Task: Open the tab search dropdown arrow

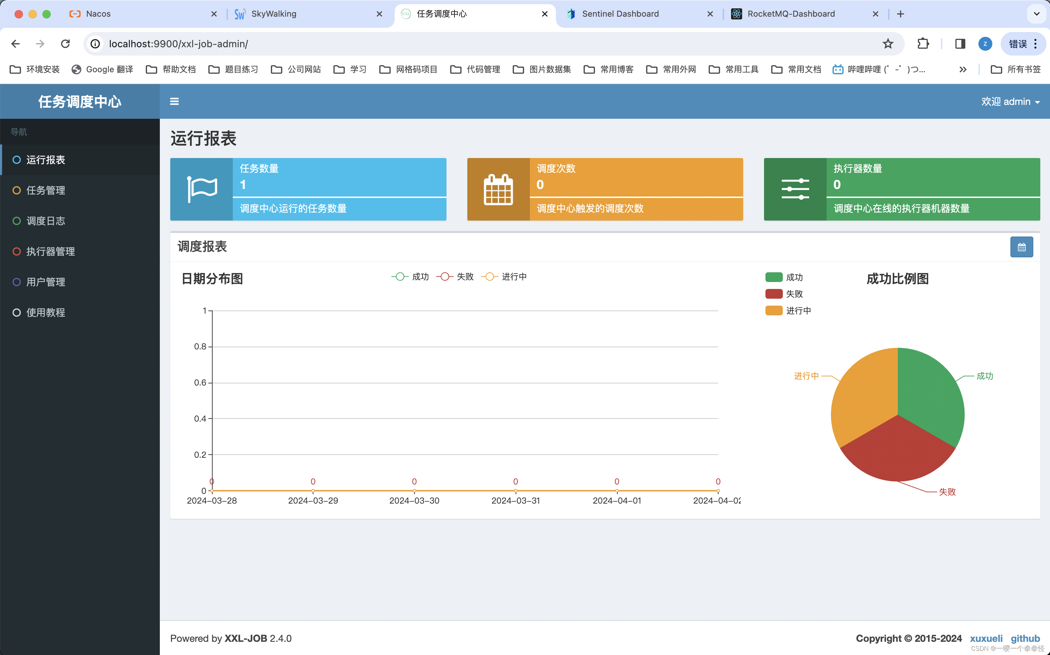Action: coord(1036,14)
